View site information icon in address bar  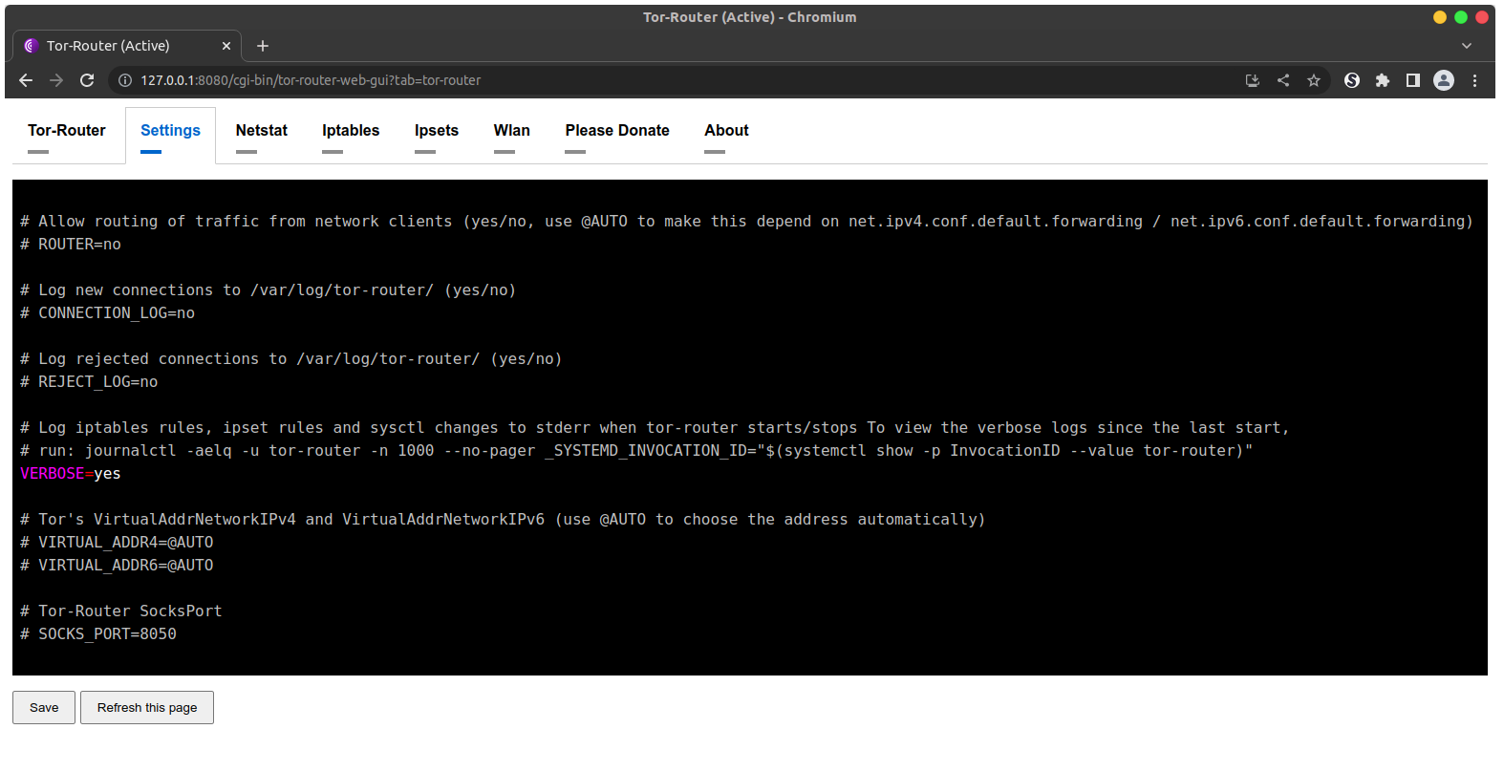[x=125, y=80]
